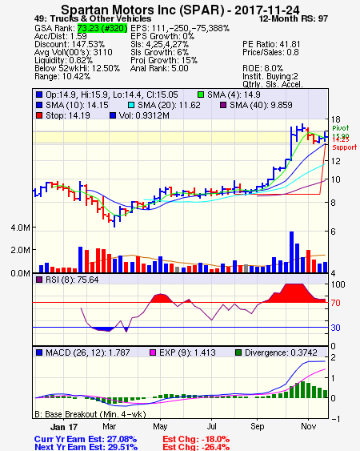Click the 12-Month RS: 97 text
The width and height of the screenshot is (360, 451).
[x=294, y=19]
